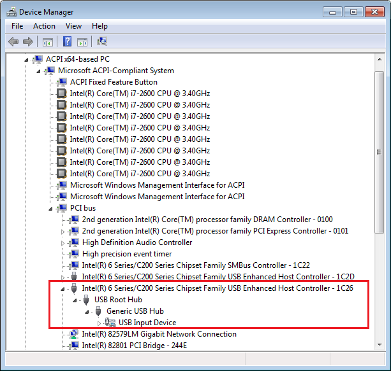Click the Properties pane toolbar icon
The width and height of the screenshot is (391, 371).
(x=82, y=41)
